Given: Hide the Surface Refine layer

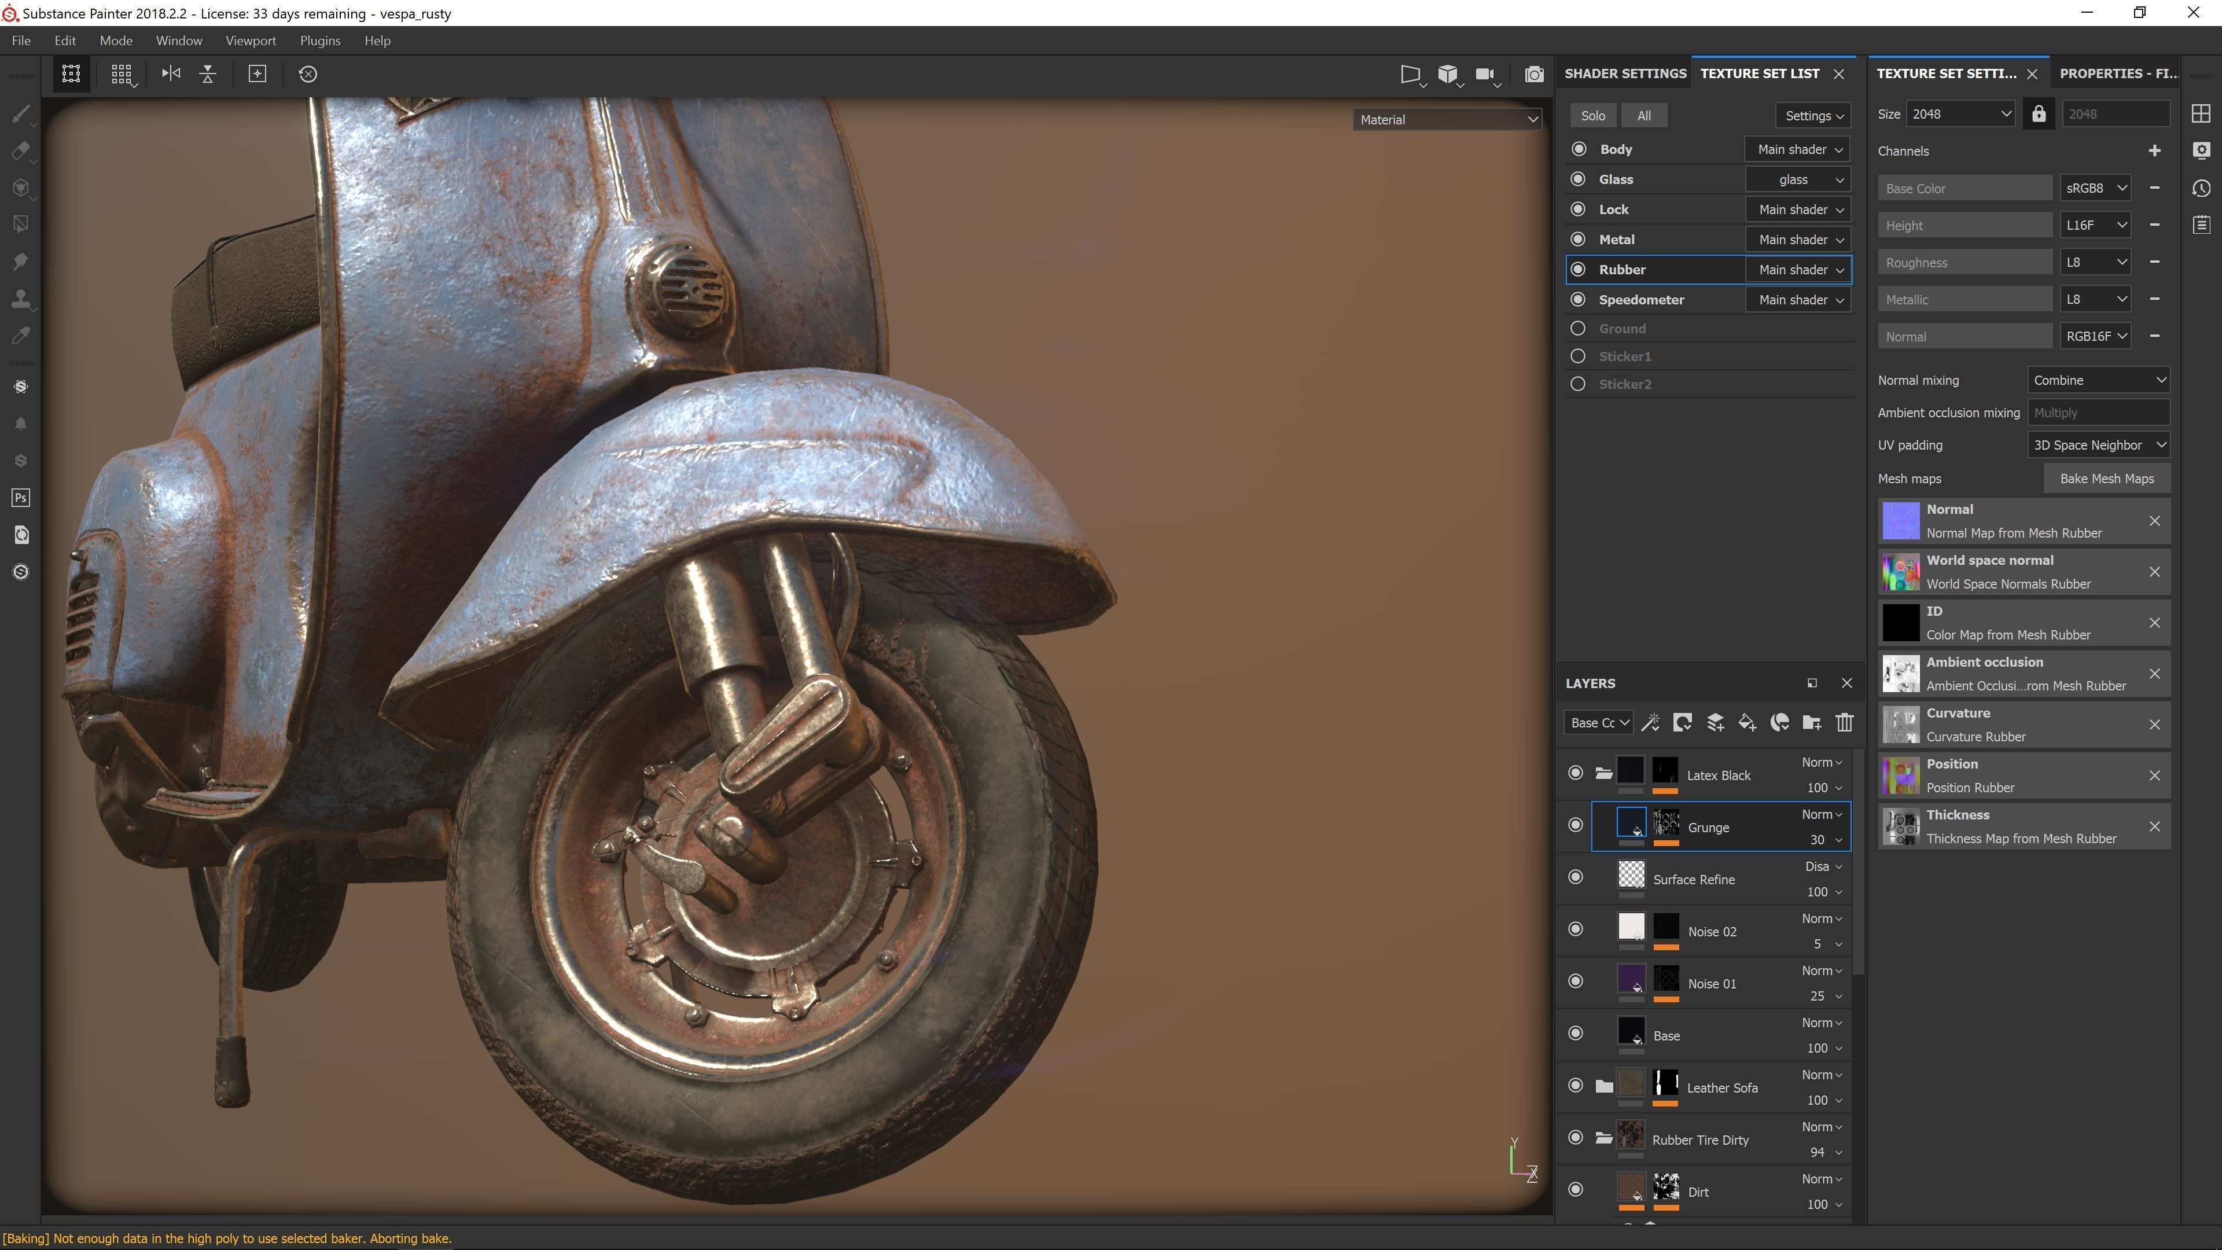Looking at the screenshot, I should (x=1576, y=877).
